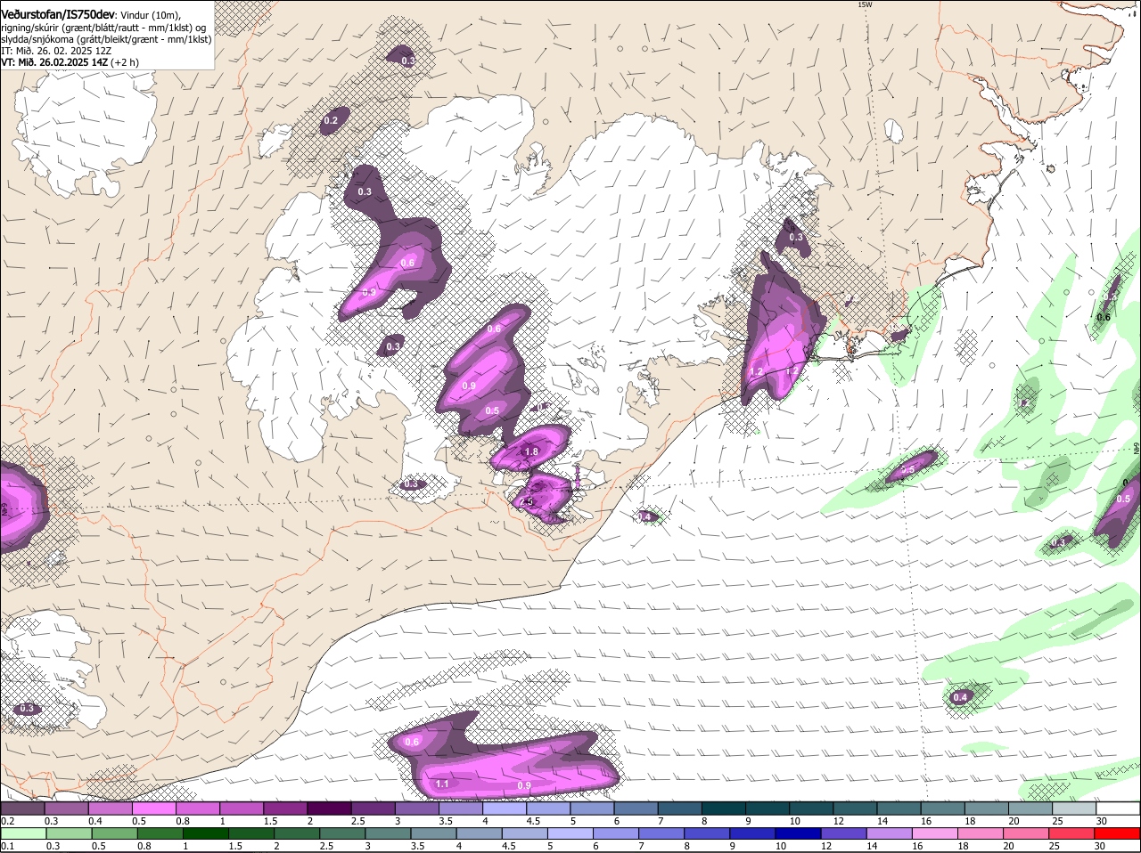Select upper-row periwinkle swatch between 4 and 4.5
Screen dimensions: 1141x853
click(x=503, y=808)
